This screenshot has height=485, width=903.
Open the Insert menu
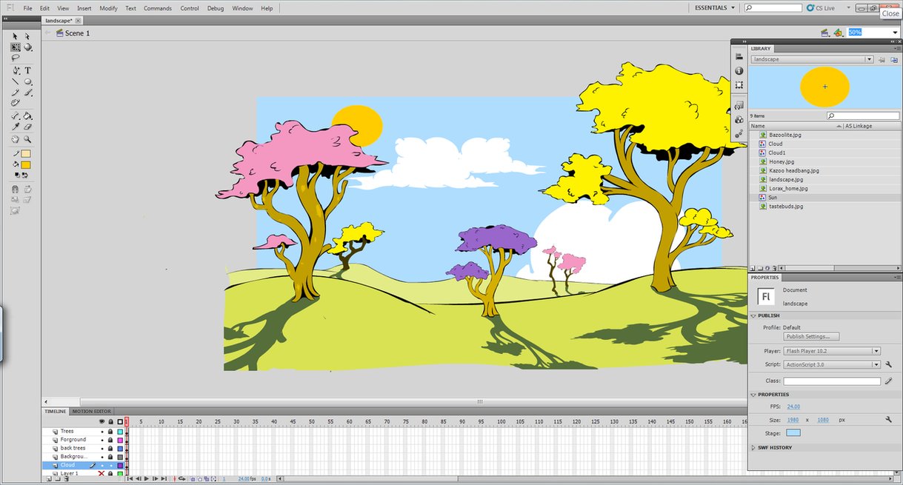pos(84,8)
